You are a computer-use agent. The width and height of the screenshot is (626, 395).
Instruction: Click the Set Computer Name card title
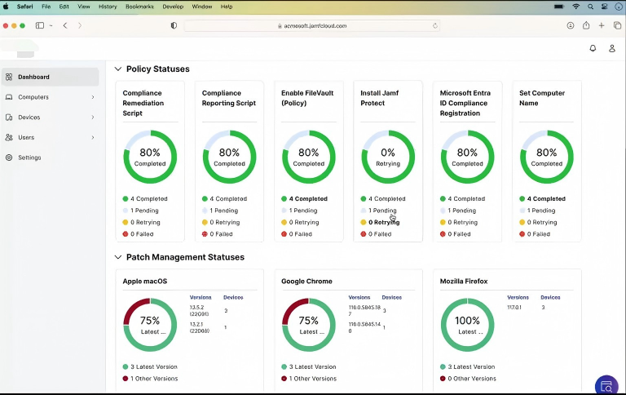[542, 98]
